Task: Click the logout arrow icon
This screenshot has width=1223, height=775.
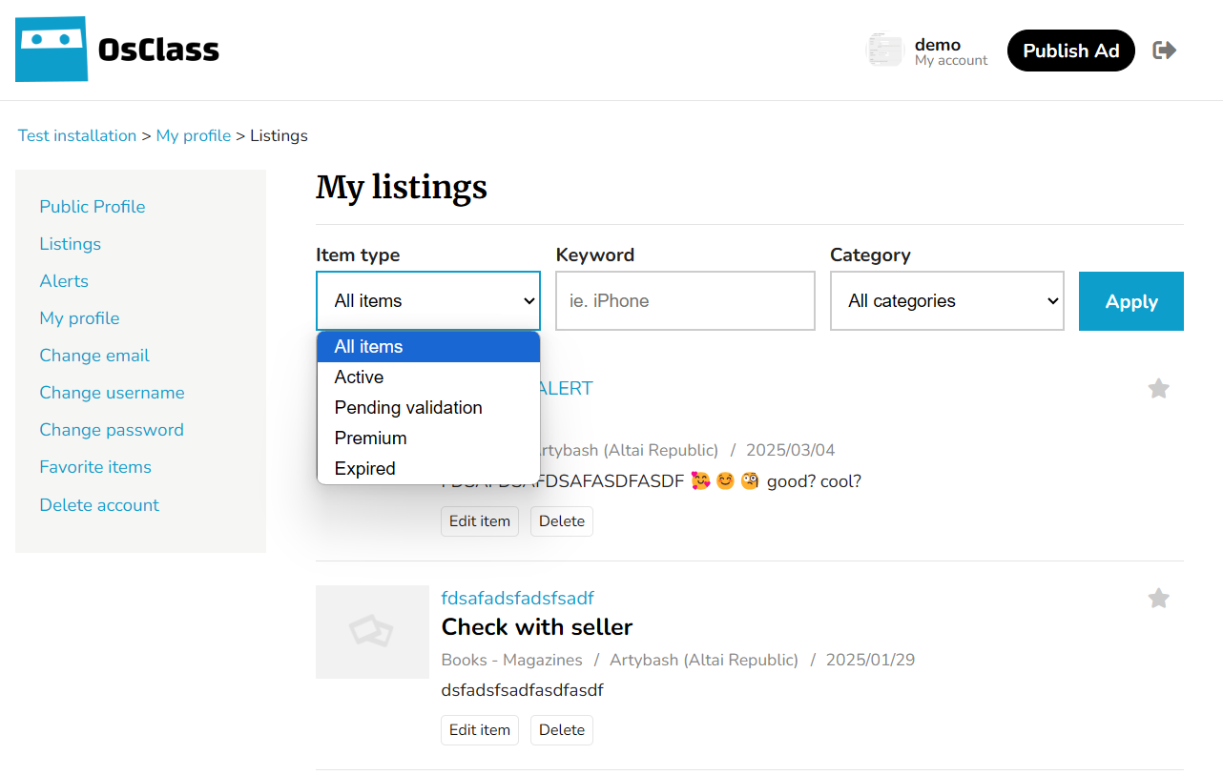Action: [x=1164, y=51]
